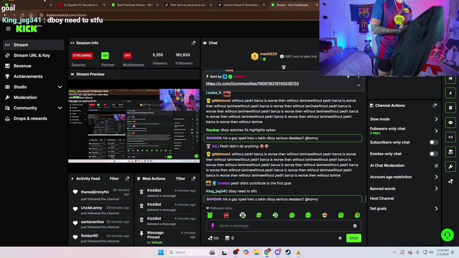Click the Stream Preview thumbnail
The height and width of the screenshot is (258, 459).
pos(134,126)
